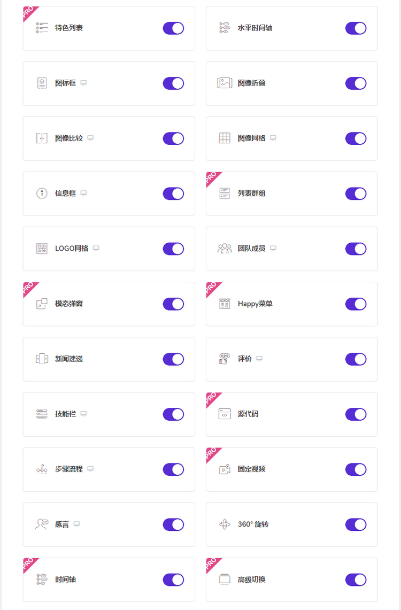The height and width of the screenshot is (610, 401).
Task: Toggle off the LOGO网格 widget
Action: (173, 249)
